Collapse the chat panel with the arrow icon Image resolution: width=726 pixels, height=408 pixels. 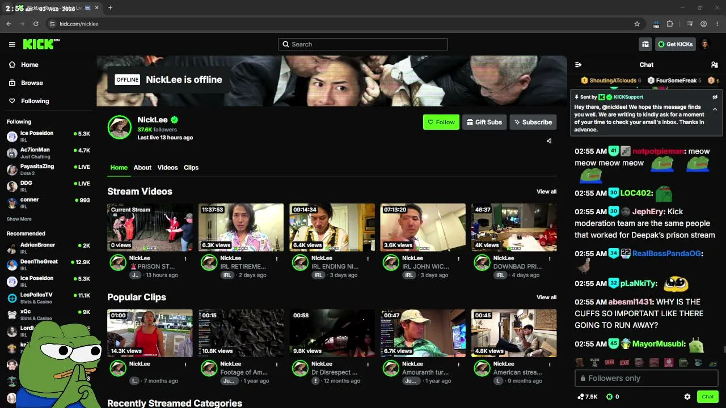578,65
